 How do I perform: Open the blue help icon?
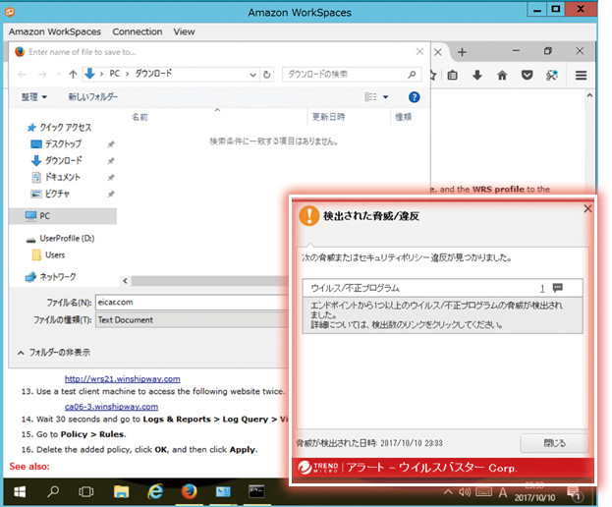tap(415, 97)
